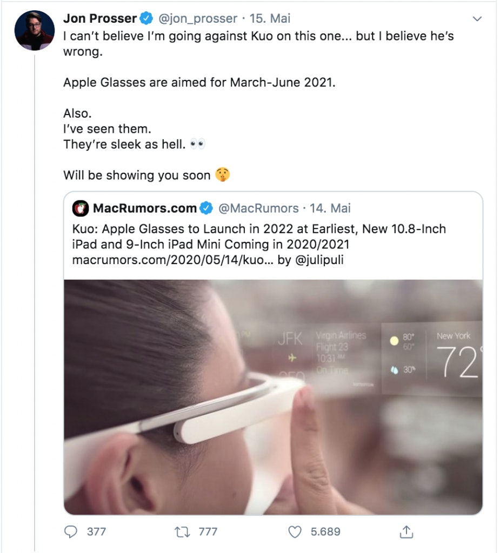Viewport: 500px width, 553px height.
Task: Click the 377 replies count
Action: (96, 532)
